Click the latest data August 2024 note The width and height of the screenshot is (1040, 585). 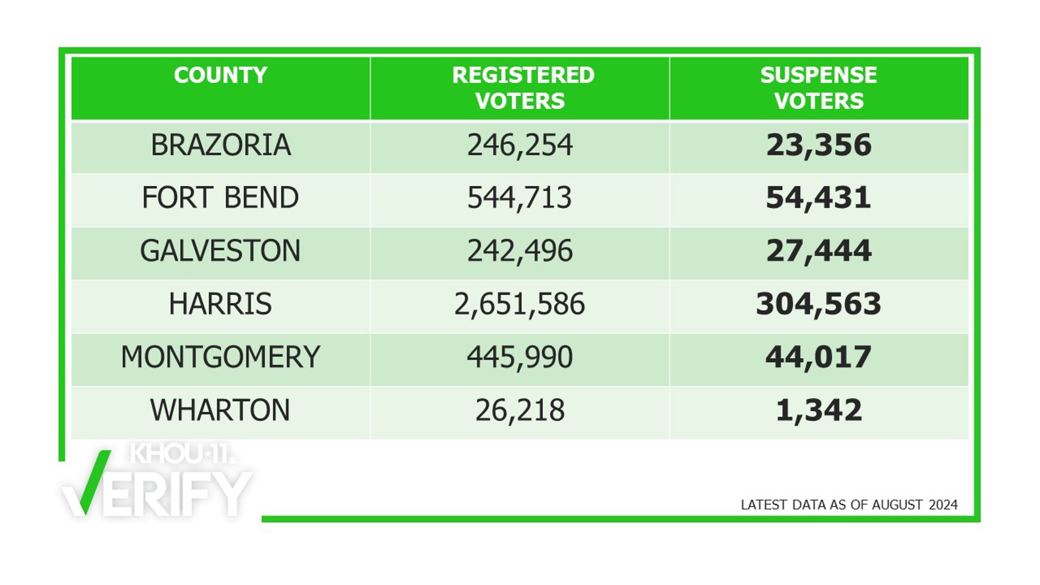849,505
